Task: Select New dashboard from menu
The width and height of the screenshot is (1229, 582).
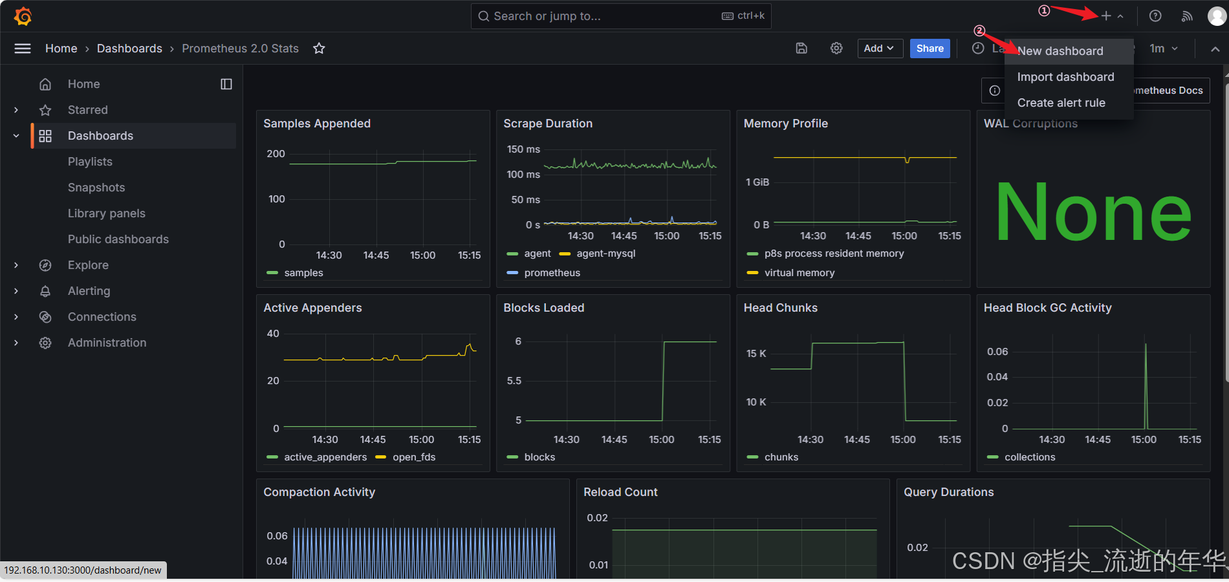Action: 1069,51
